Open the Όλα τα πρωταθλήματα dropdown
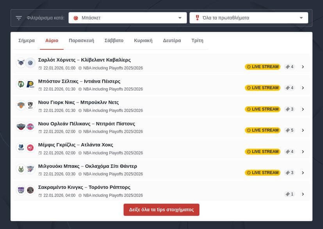The height and width of the screenshot is (229, 323). tap(249, 18)
